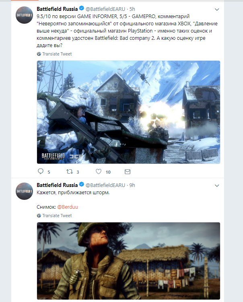Viewport: 243px width, 302px height.
Task: Retweet the Bad Company 2 review tweet
Action: click(69, 171)
